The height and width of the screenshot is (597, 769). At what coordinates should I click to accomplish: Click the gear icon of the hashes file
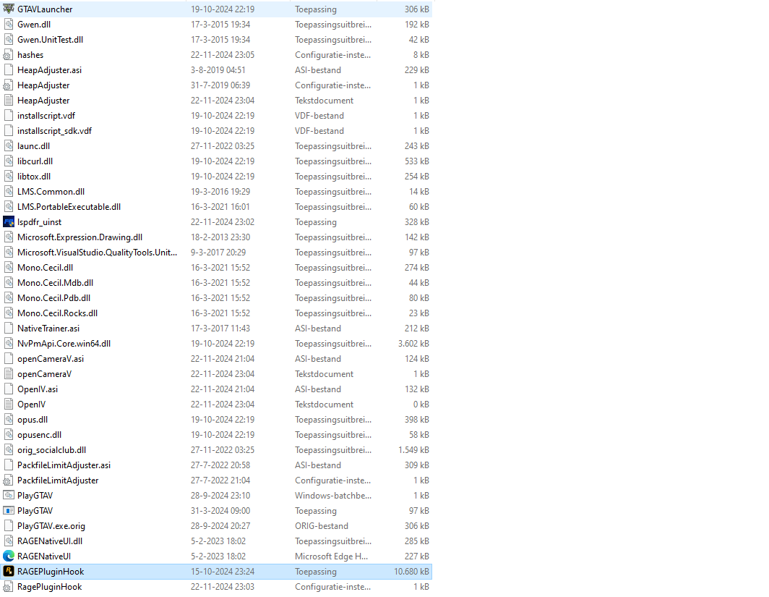click(9, 54)
